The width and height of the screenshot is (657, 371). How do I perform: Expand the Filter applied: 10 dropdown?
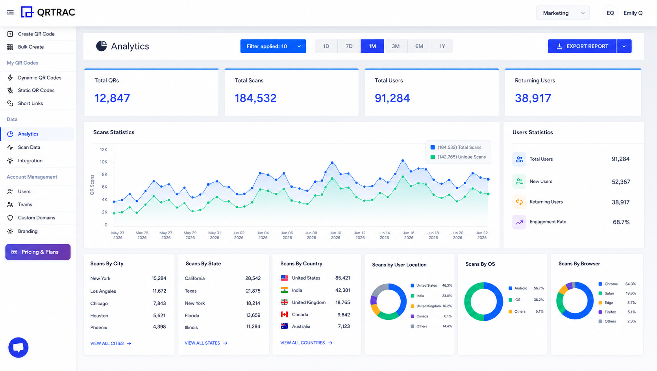click(273, 46)
